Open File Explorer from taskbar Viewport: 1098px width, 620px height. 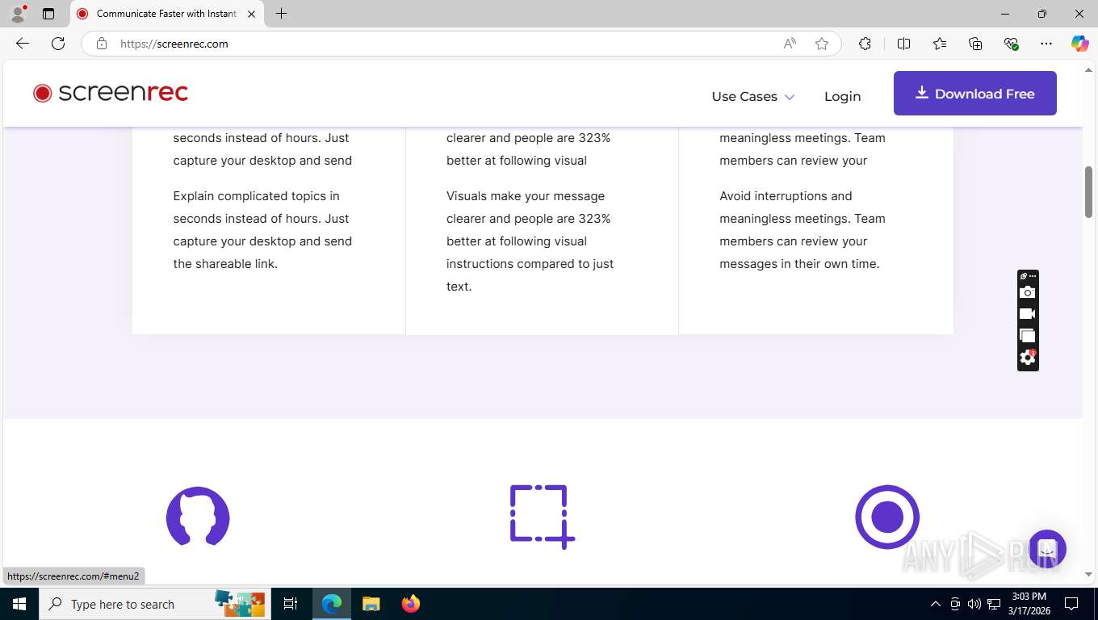click(371, 604)
